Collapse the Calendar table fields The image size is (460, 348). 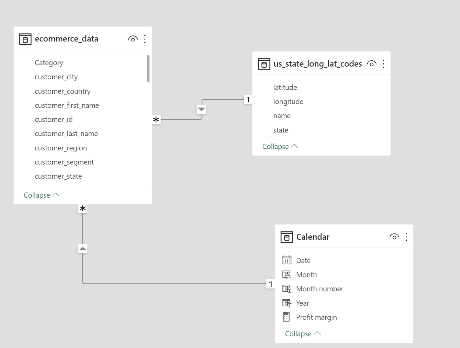(x=303, y=334)
